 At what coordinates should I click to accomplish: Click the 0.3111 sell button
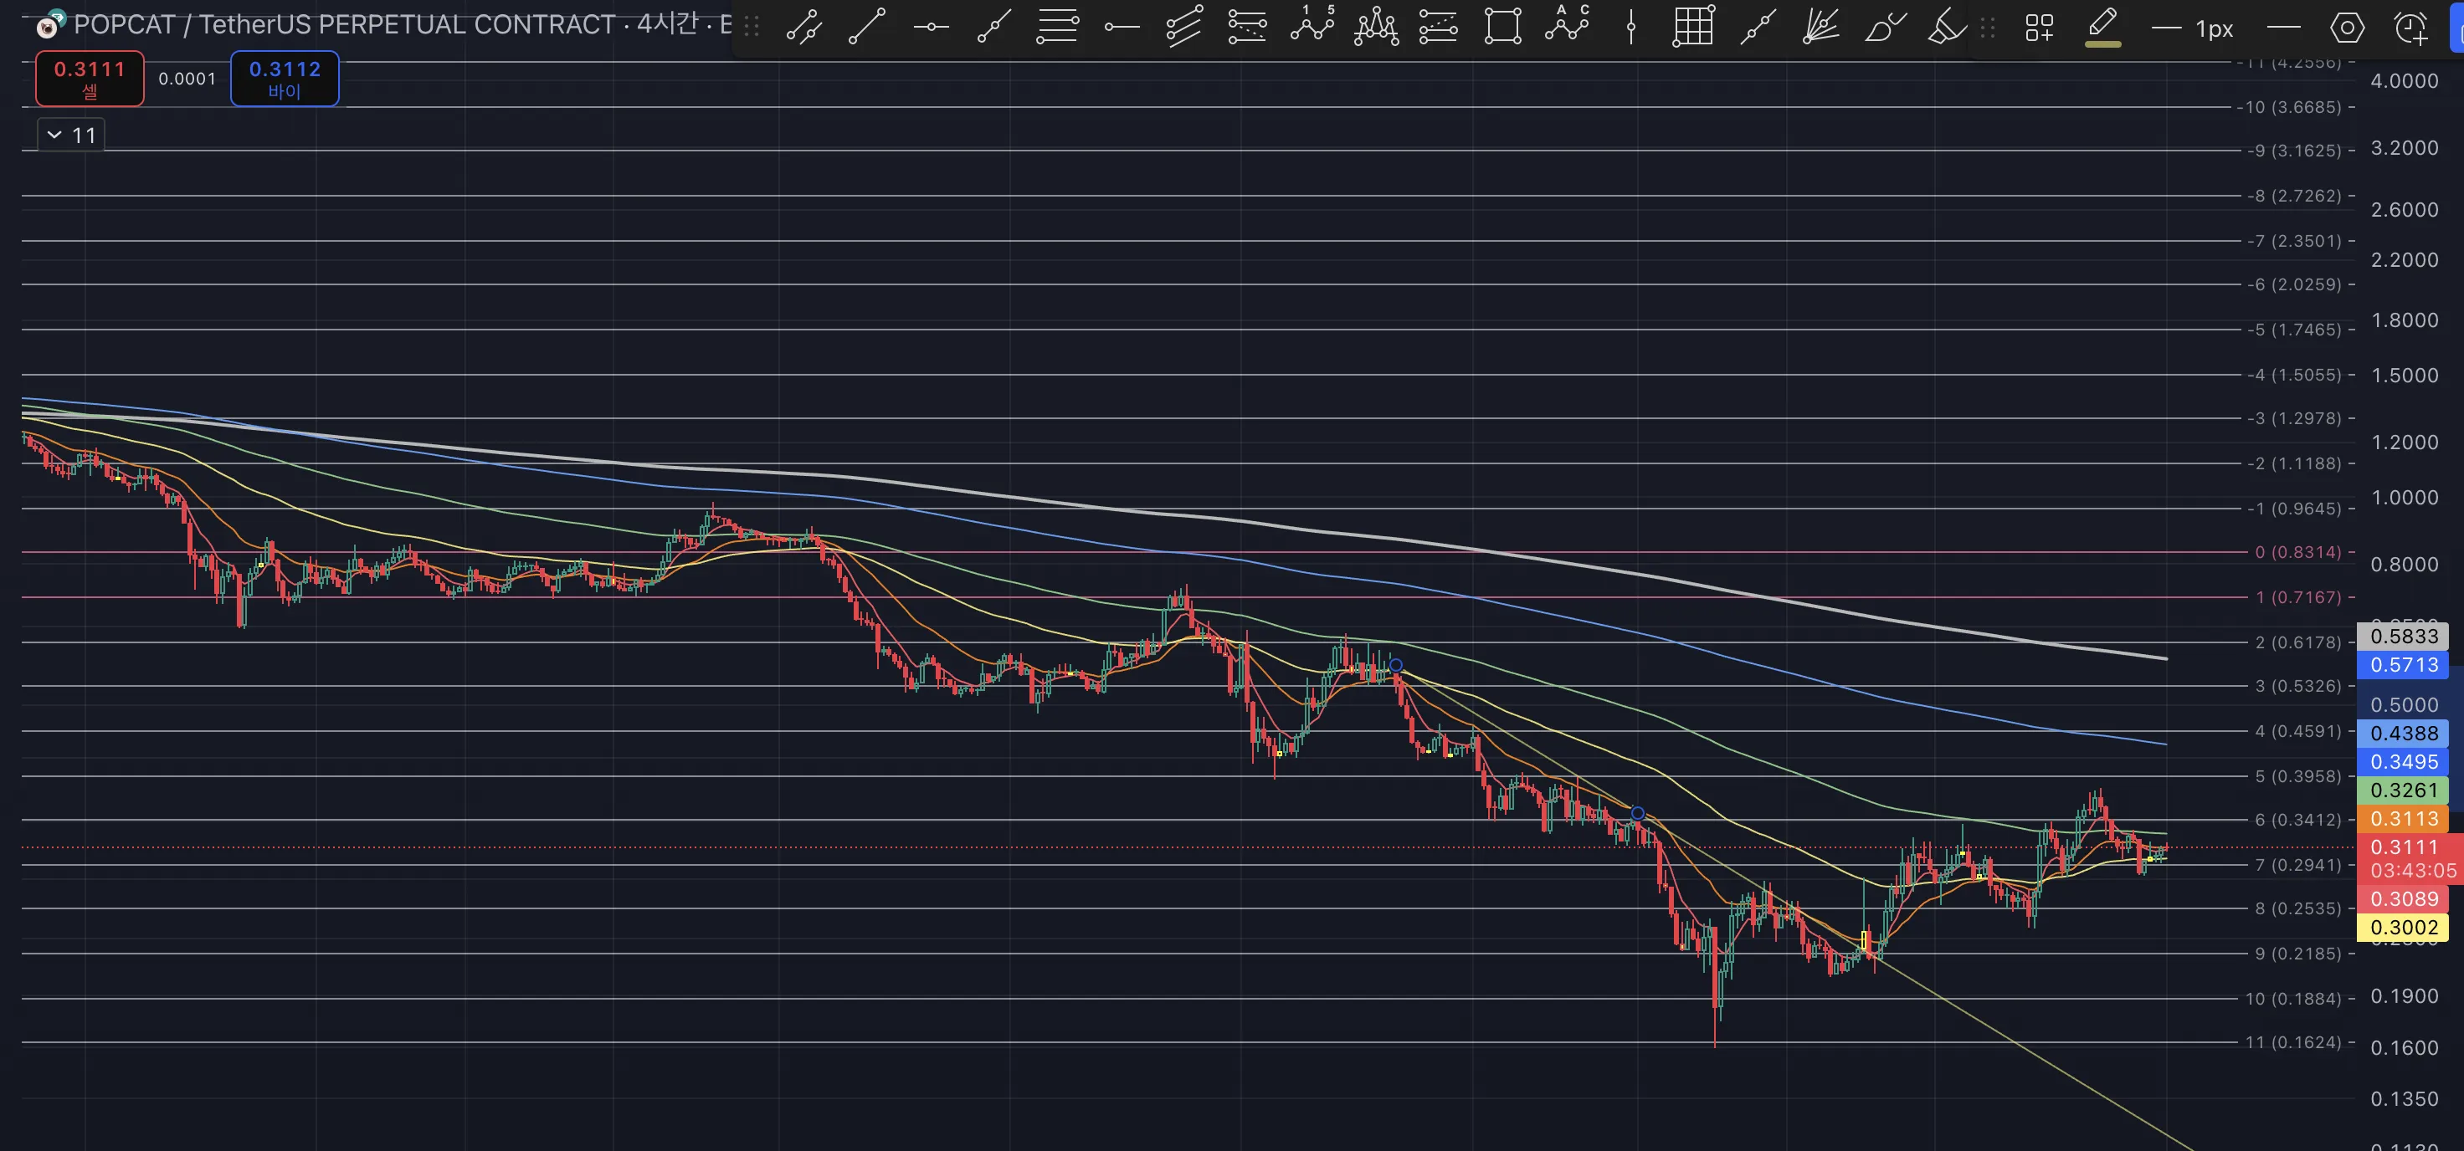[x=90, y=79]
